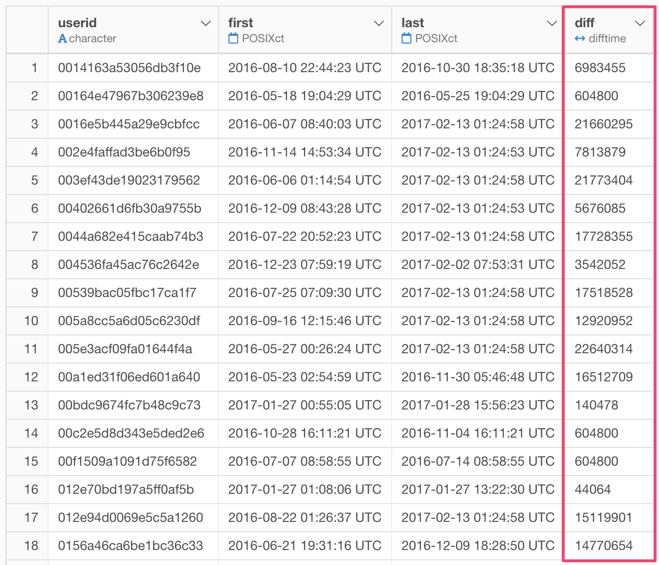Open the first column dropdown menu
This screenshot has width=659, height=565.
coord(379,23)
